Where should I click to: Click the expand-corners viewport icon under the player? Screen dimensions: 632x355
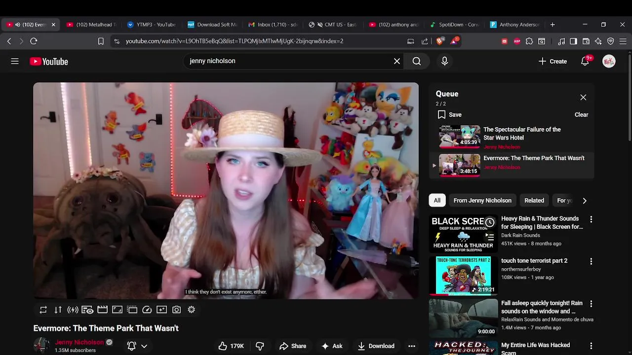tap(118, 310)
